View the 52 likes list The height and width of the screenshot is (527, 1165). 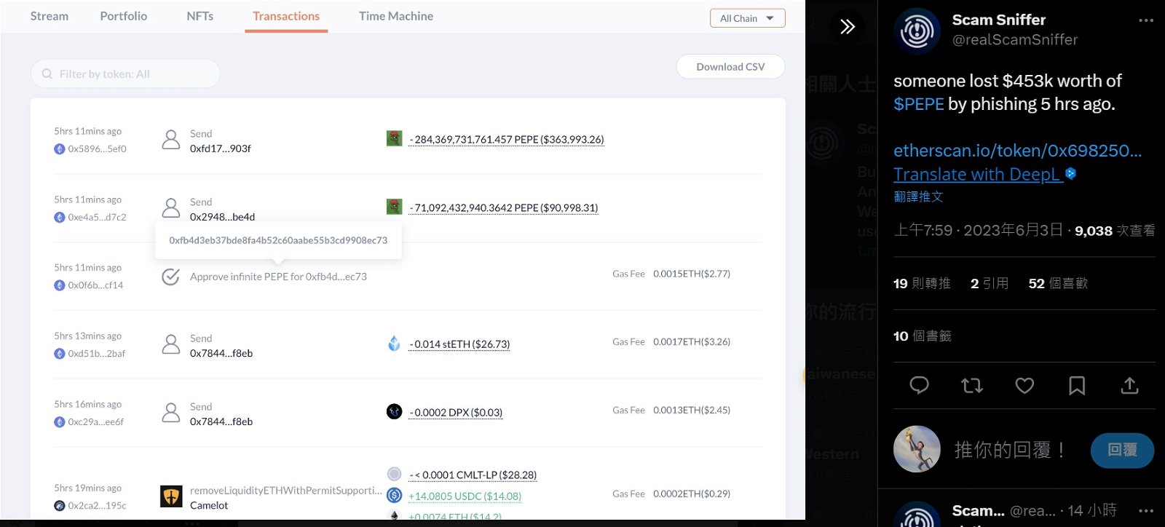(1058, 283)
